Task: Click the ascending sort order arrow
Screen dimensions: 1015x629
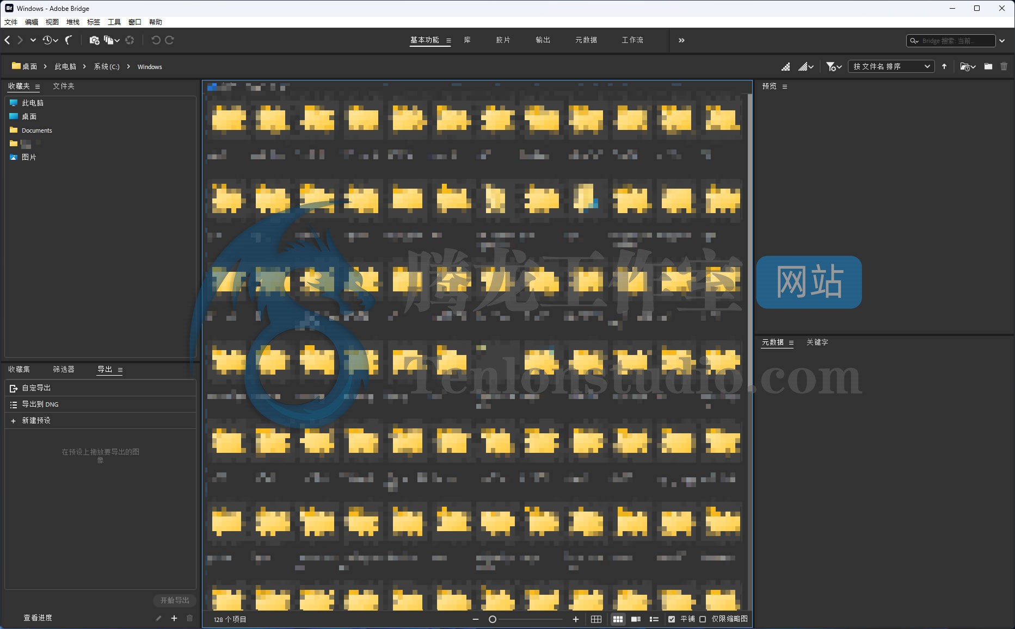Action: click(944, 66)
